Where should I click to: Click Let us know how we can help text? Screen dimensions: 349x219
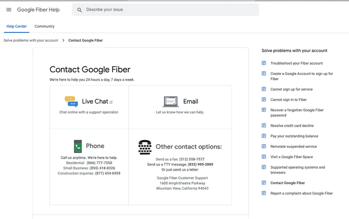coord(180,112)
